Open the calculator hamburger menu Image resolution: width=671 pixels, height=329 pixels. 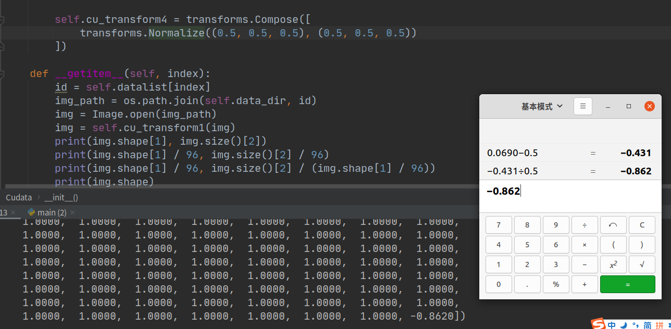pyautogui.click(x=582, y=106)
